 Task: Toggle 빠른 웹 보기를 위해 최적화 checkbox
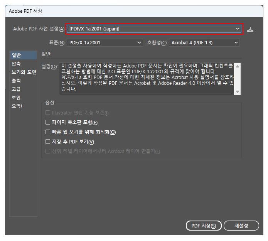[48, 132]
